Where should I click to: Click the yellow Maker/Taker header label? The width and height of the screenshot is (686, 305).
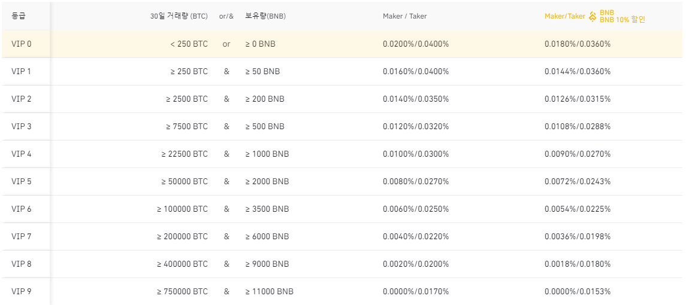pos(565,16)
